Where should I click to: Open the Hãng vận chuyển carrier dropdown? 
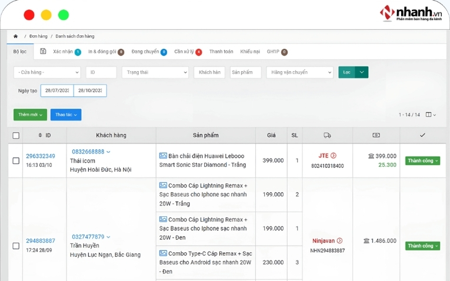[x=299, y=72]
